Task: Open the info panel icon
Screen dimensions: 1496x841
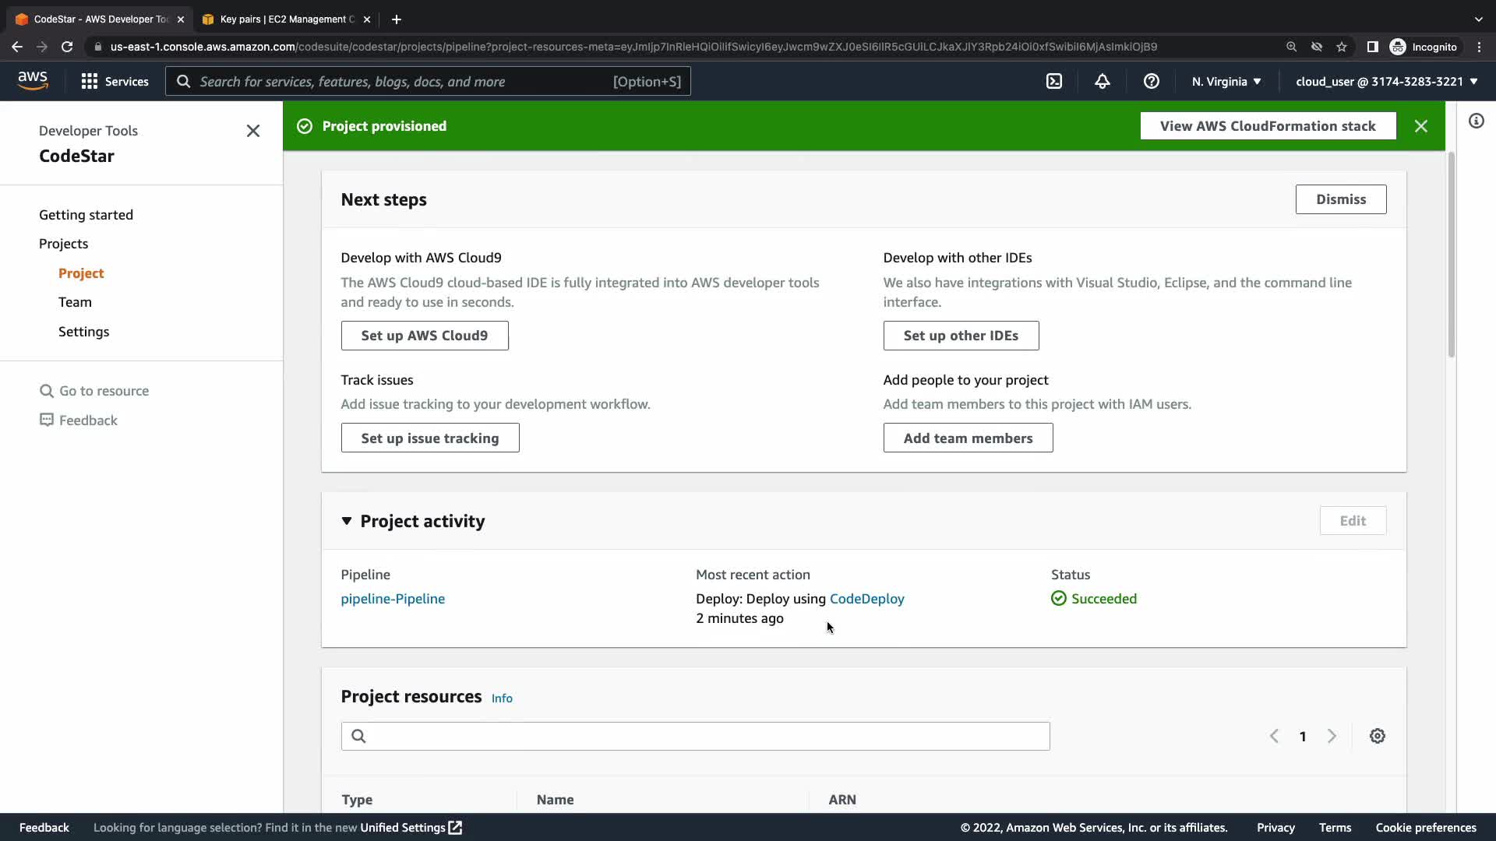Action: (1476, 121)
